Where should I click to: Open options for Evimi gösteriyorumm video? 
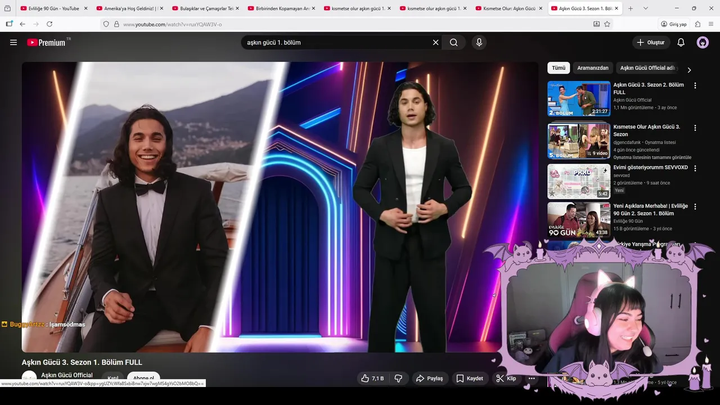[x=695, y=168]
